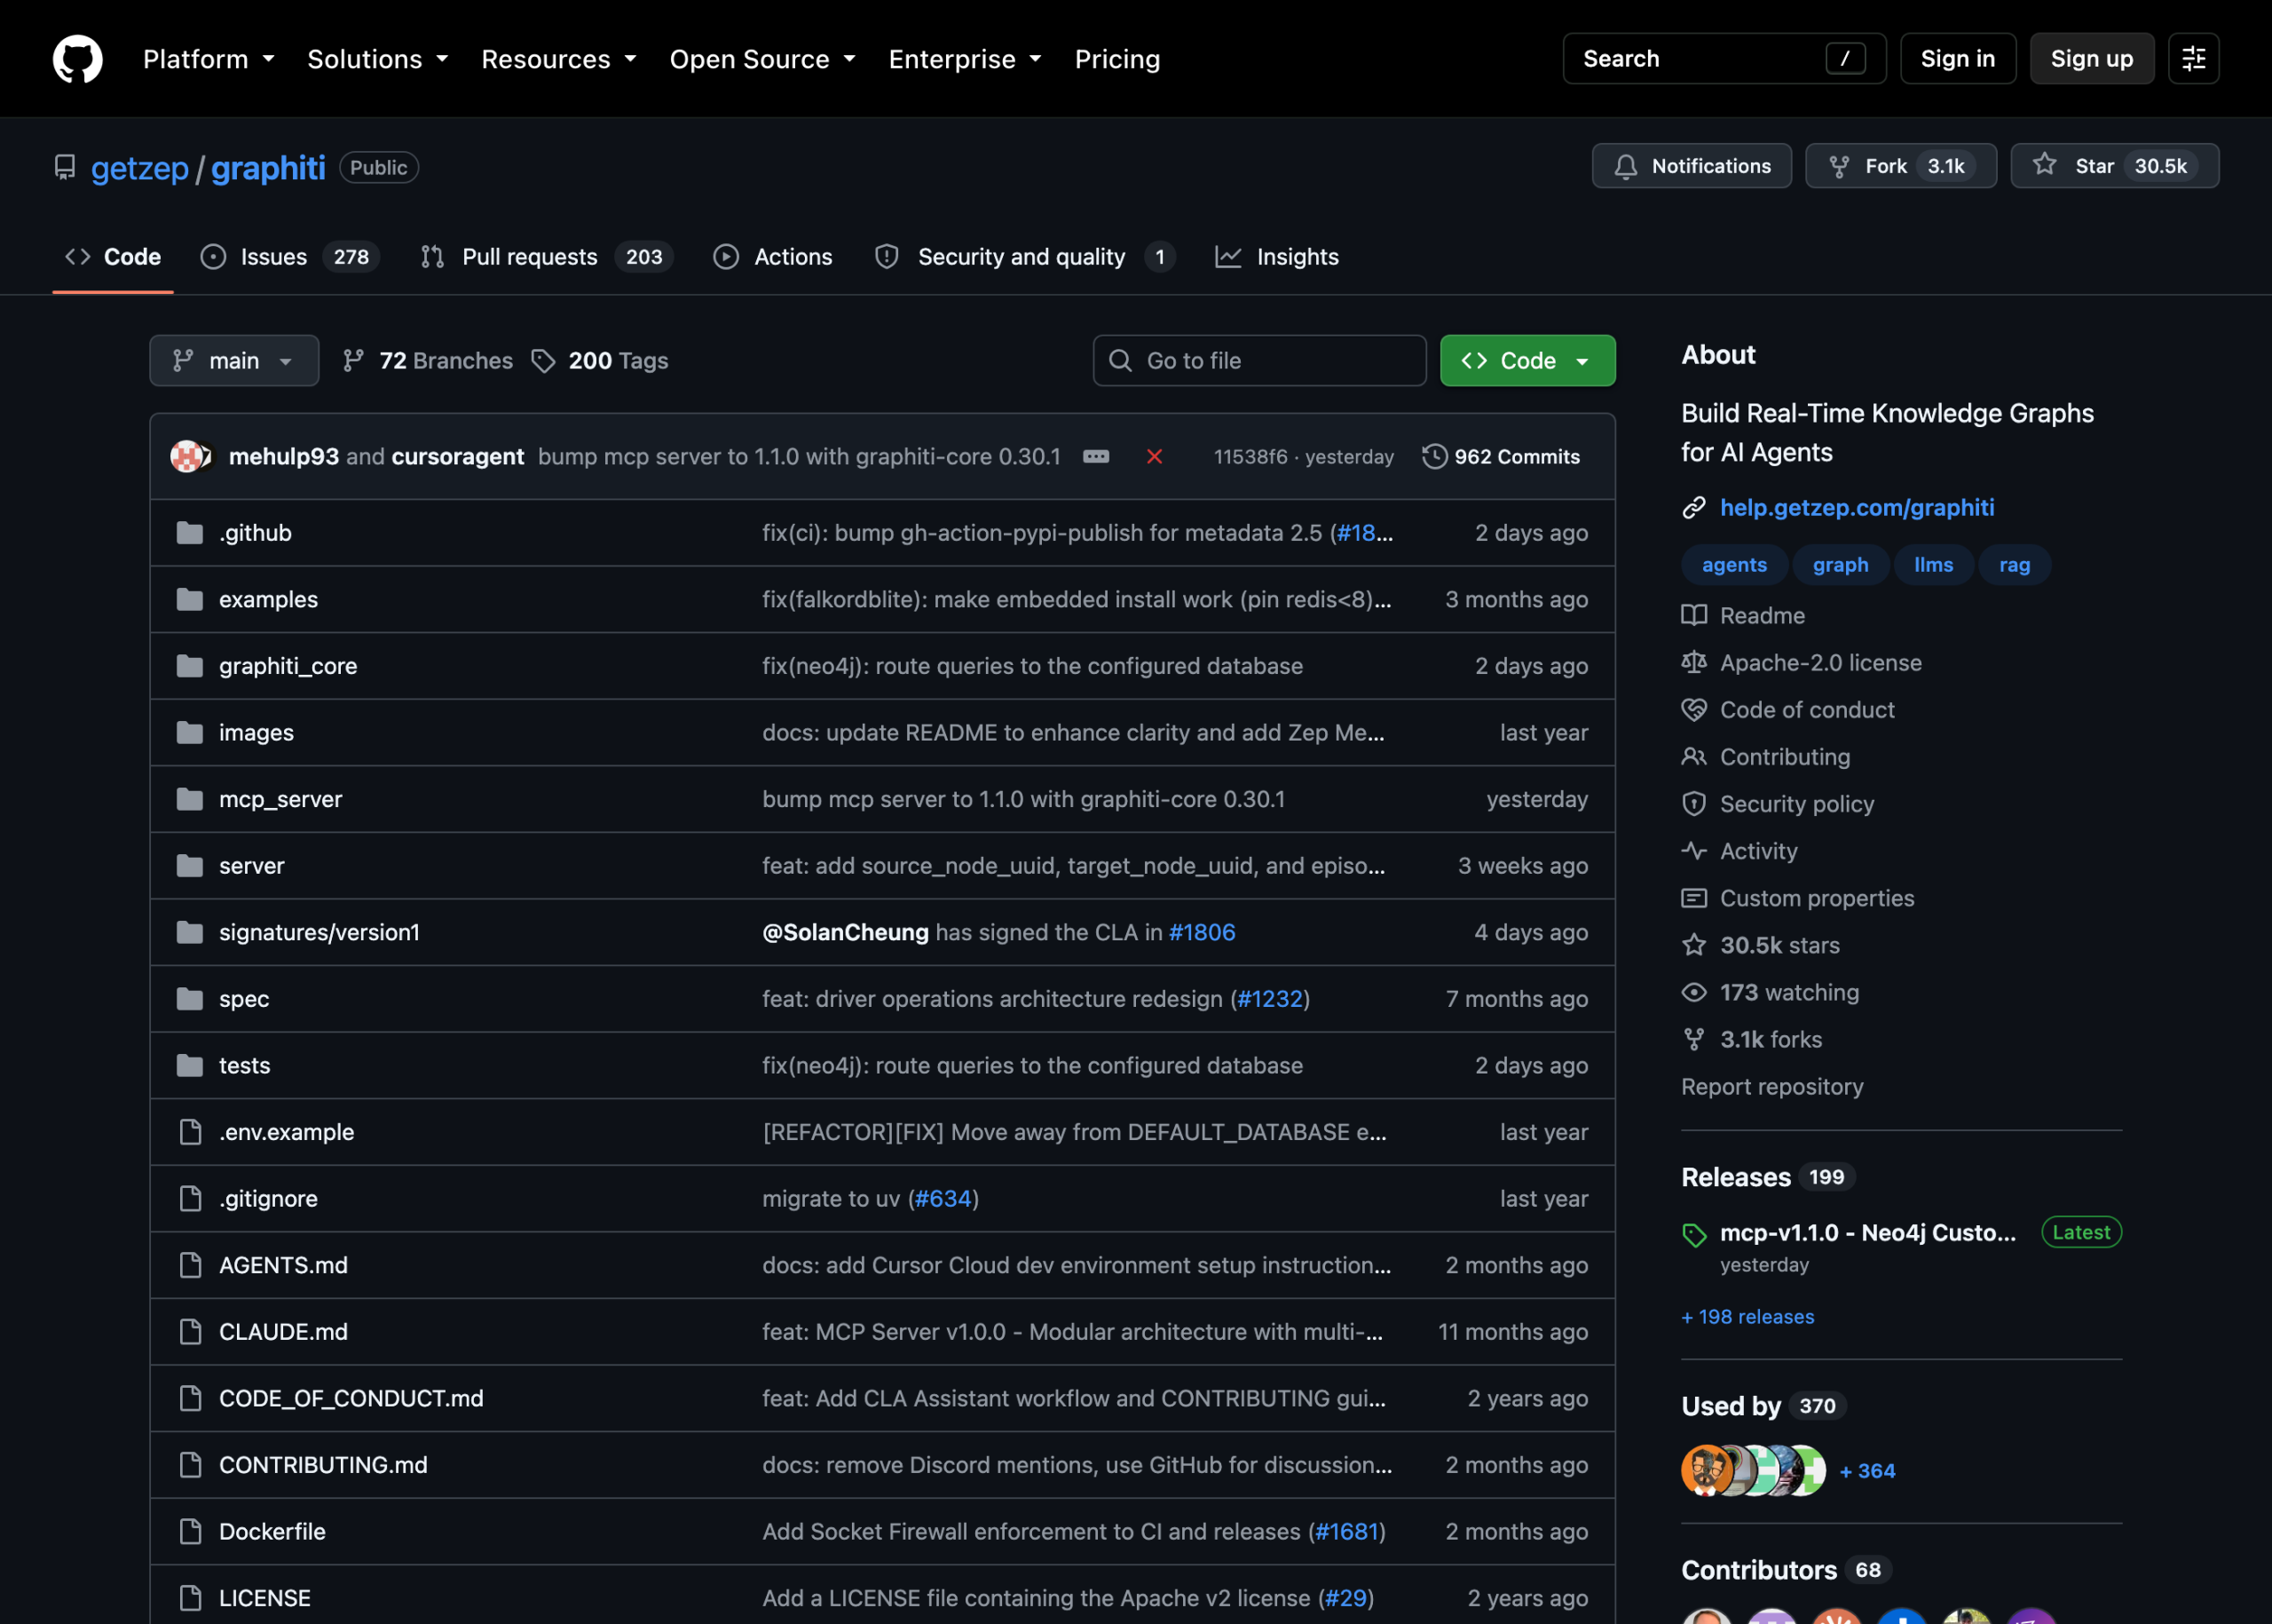Viewport: 2272px width, 1624px height.
Task: Switch to the Insights tab
Action: pos(1276,257)
